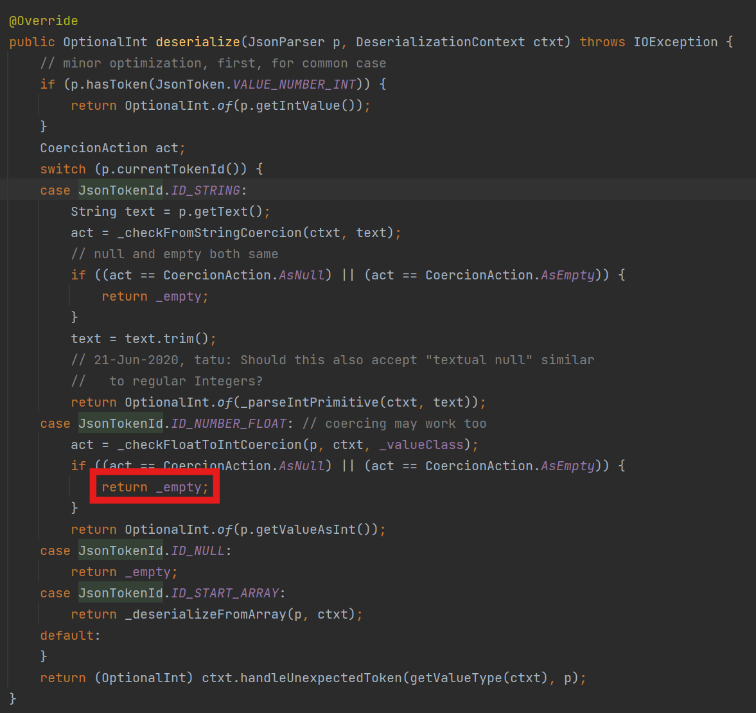Click the _checkFromStringCoercion method call

(209, 233)
